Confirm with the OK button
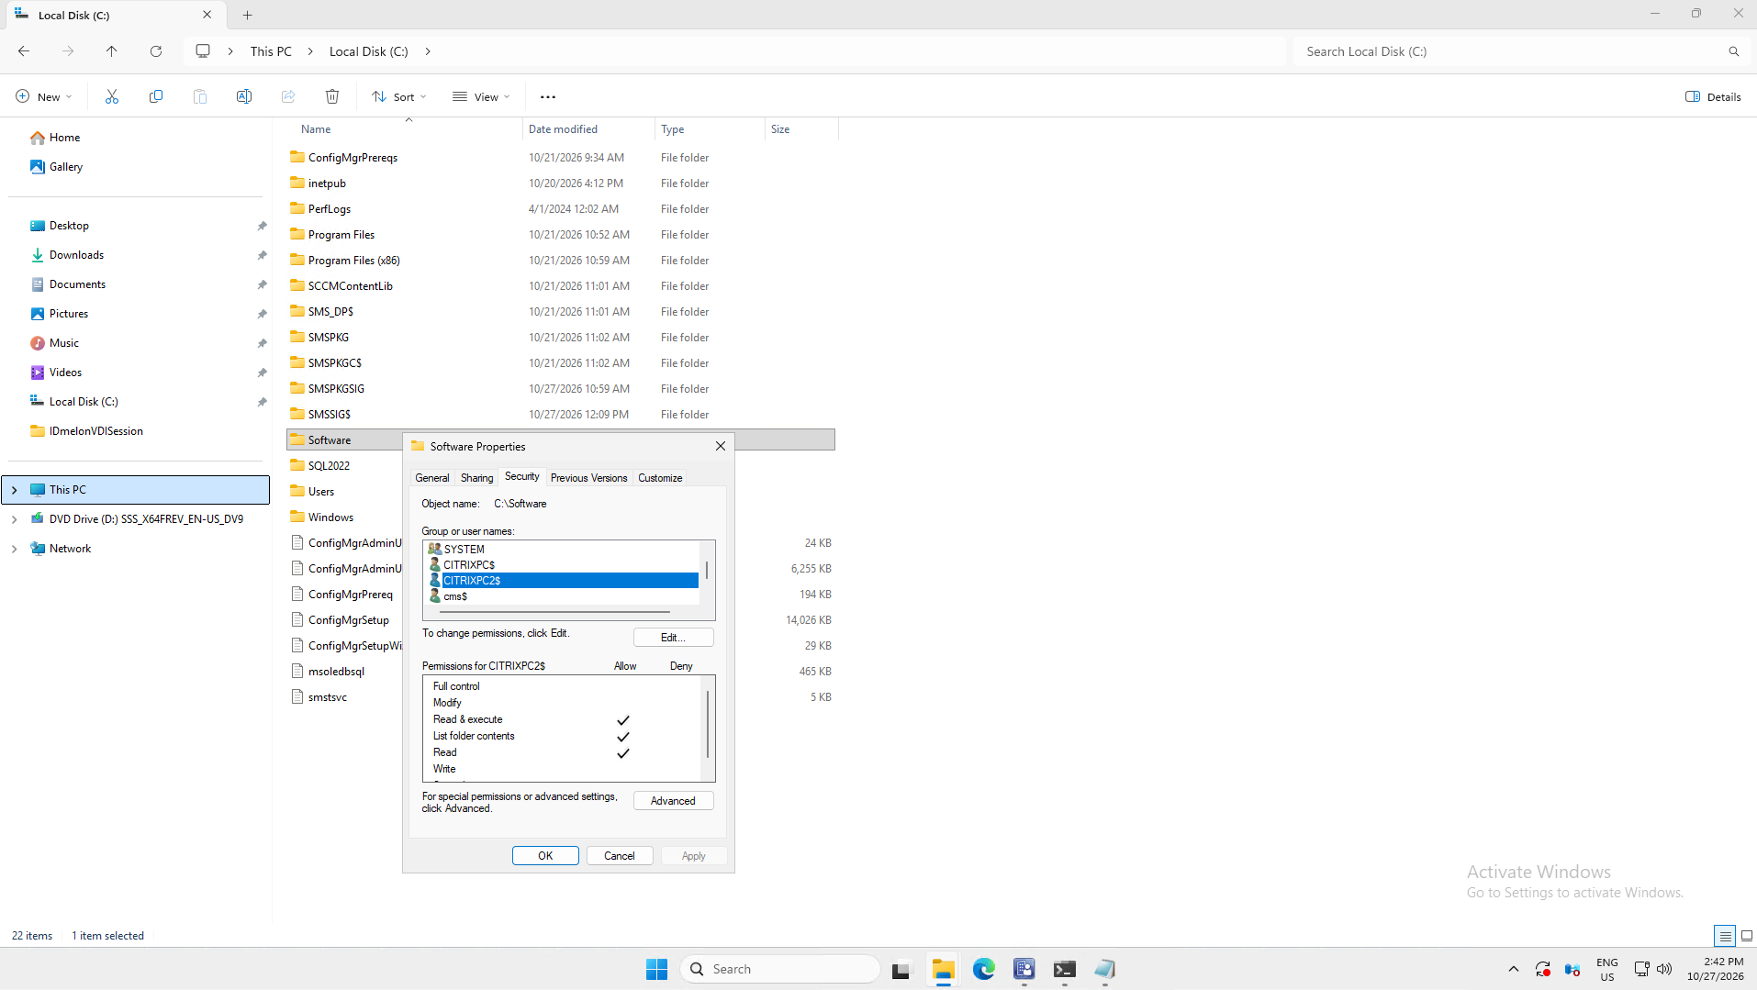 (545, 856)
